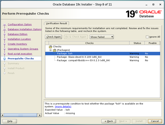Go to the Create Inventory step
165x125 pixels.
[x=17, y=44]
